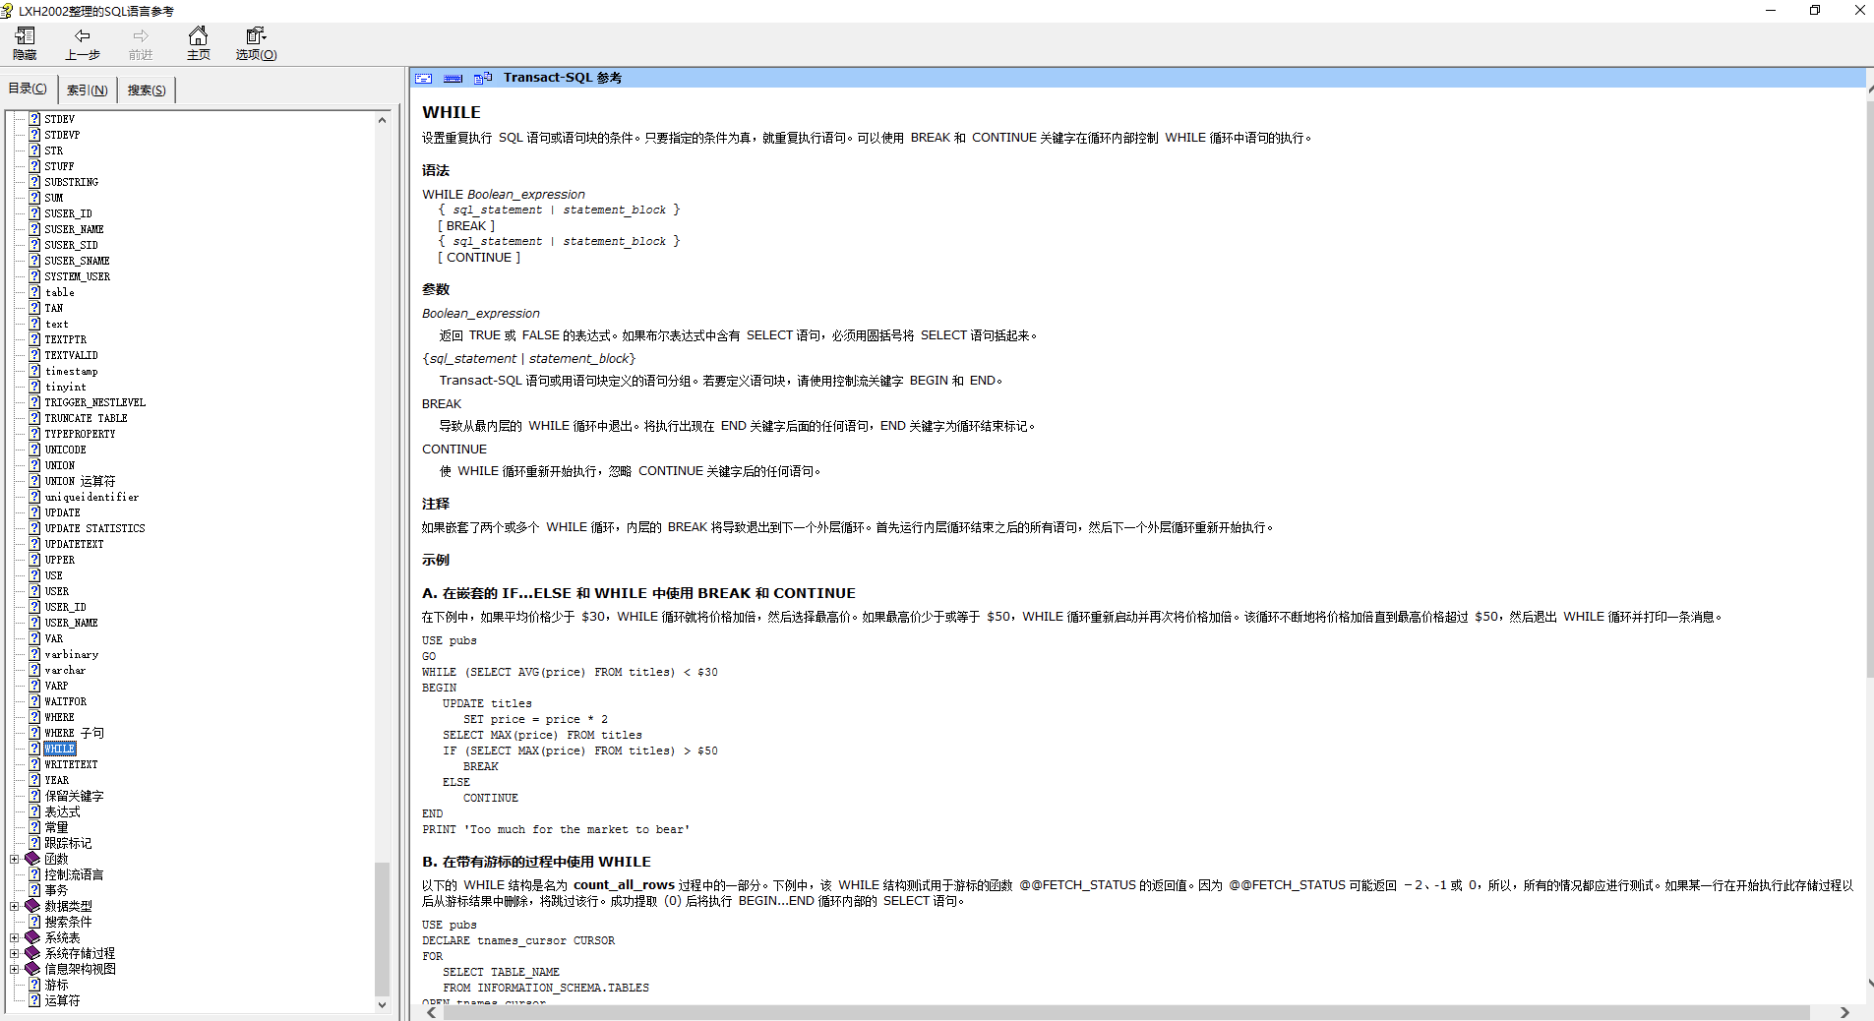The height and width of the screenshot is (1021, 1874).
Task: Click the topic page icon beside 保留关键字
Action: tap(34, 796)
